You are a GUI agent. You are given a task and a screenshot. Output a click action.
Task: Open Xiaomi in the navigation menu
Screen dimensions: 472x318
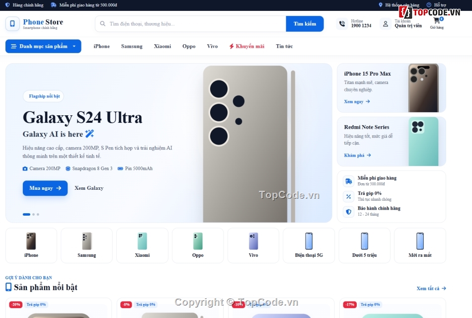tap(162, 46)
